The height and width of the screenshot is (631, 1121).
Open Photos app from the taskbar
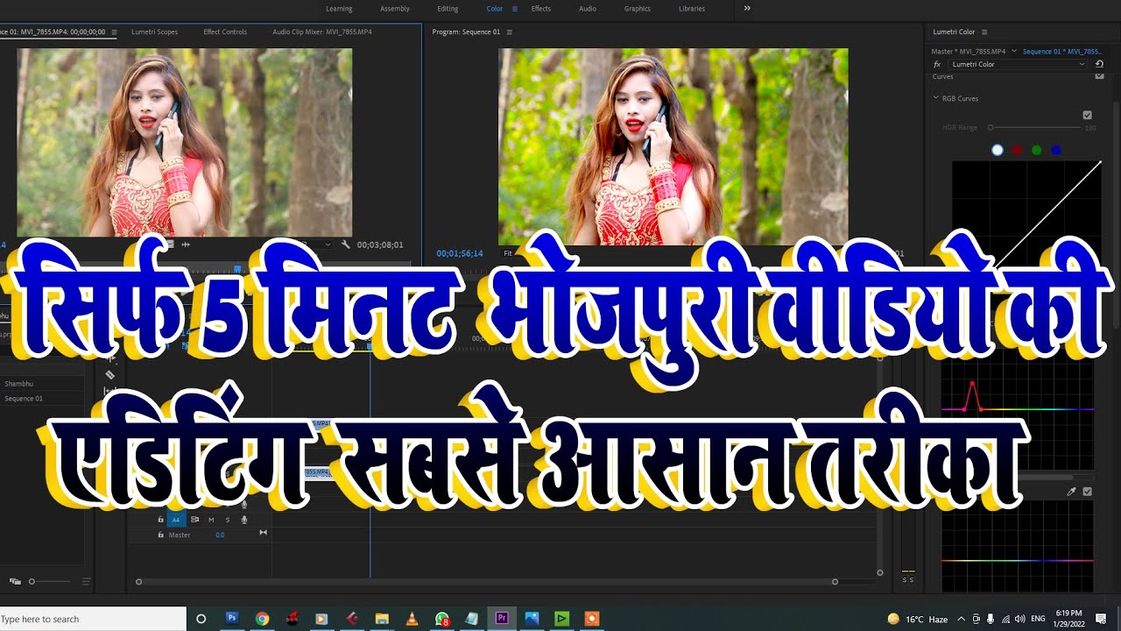click(x=532, y=619)
